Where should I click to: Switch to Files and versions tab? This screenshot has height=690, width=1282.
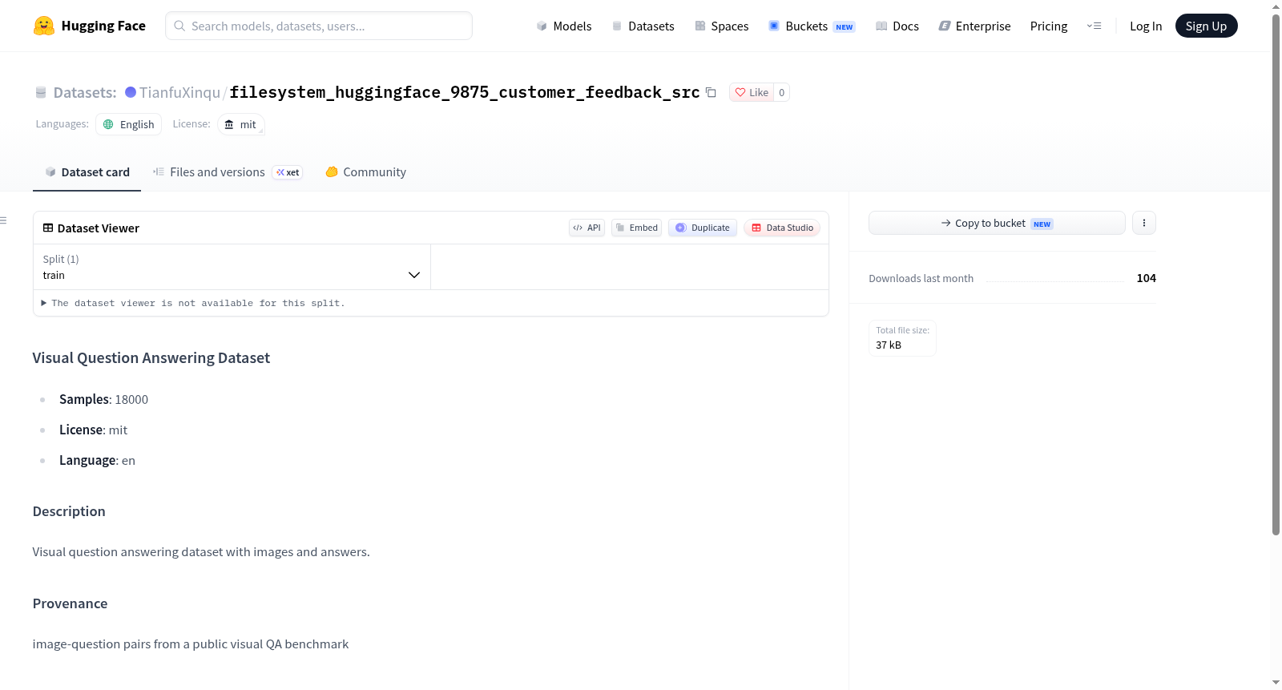pyautogui.click(x=228, y=171)
